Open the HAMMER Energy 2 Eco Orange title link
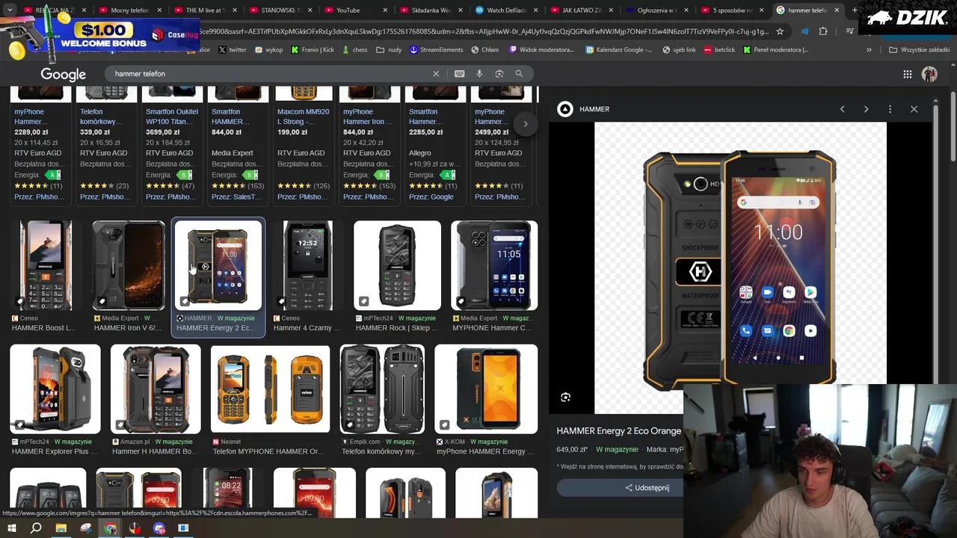This screenshot has width=957, height=538. [x=619, y=431]
